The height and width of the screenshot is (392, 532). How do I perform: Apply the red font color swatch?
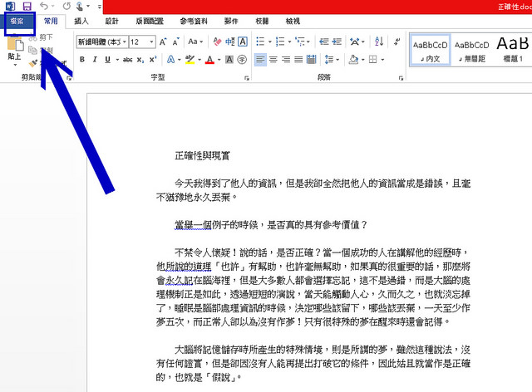pos(209,60)
